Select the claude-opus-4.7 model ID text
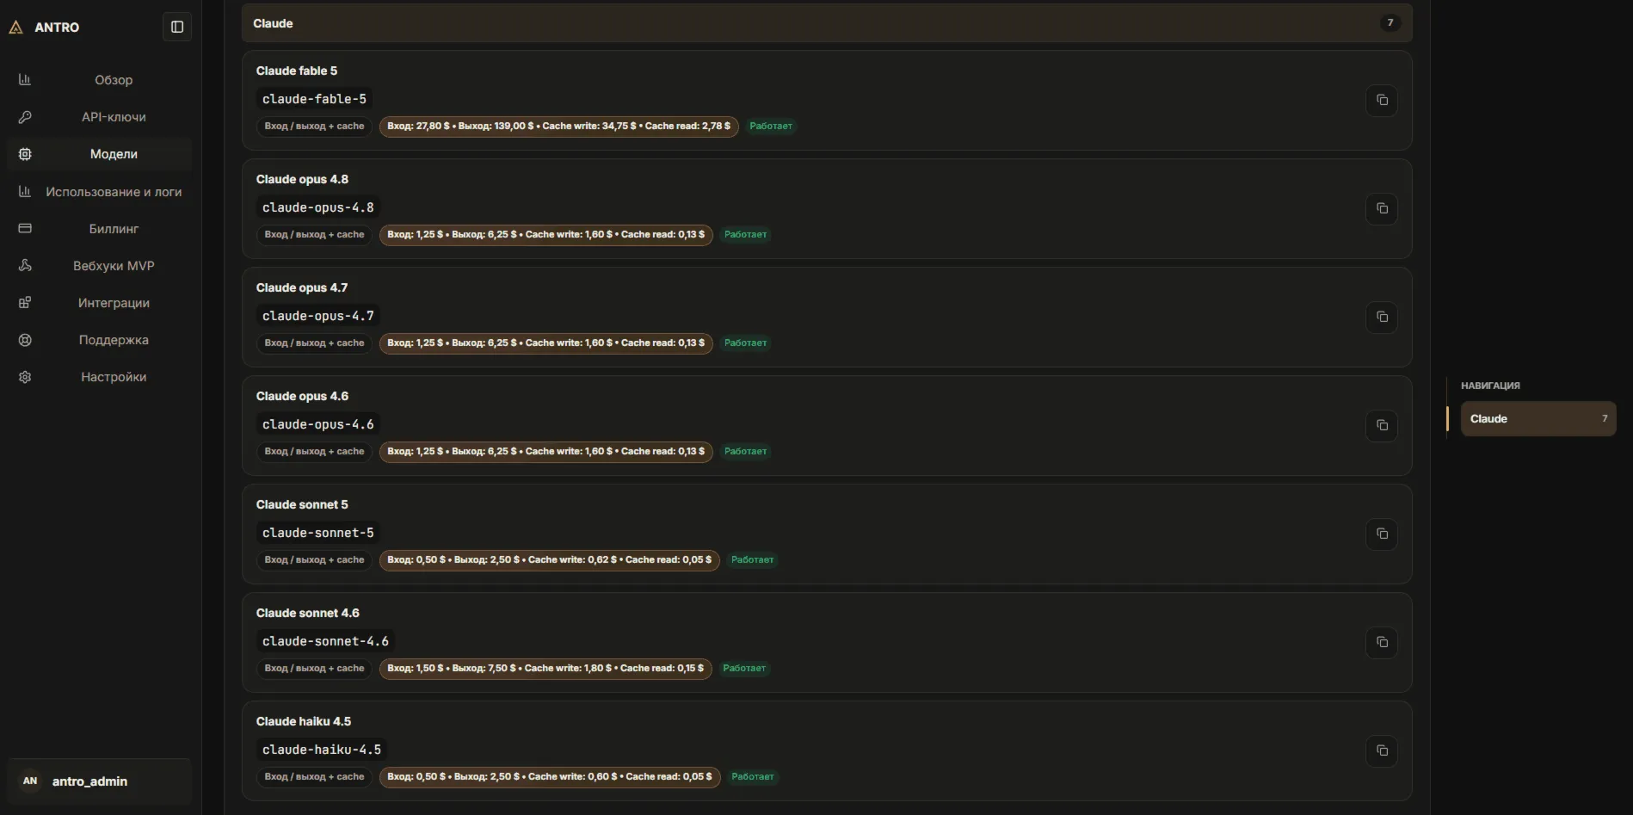The image size is (1633, 815). click(318, 316)
